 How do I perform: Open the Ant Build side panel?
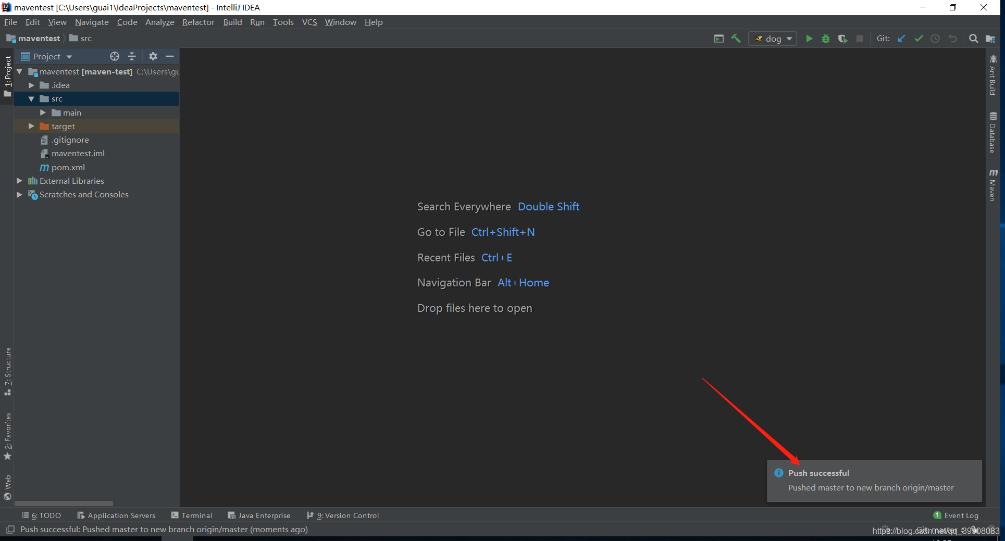pyautogui.click(x=993, y=75)
